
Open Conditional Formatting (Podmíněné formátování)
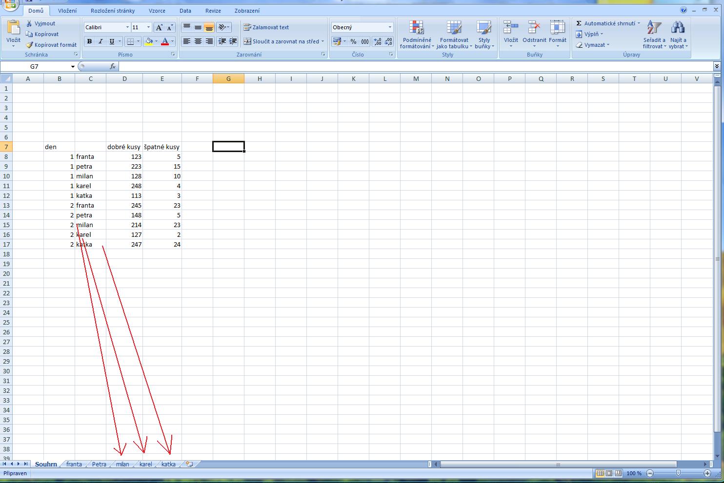416,35
